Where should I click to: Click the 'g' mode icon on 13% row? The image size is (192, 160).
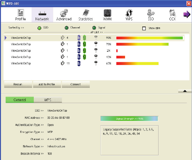[84, 57]
